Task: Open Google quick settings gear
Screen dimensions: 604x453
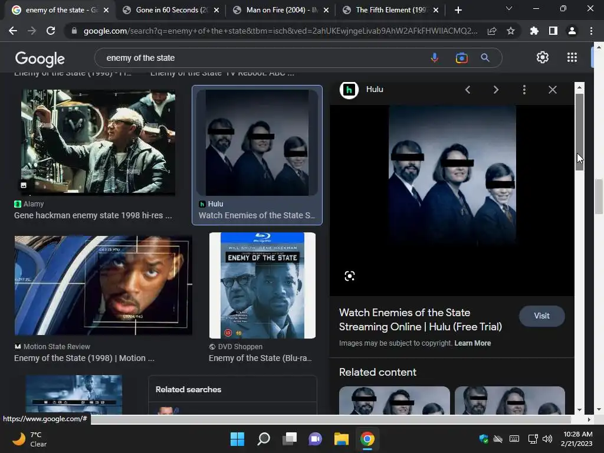Action: [x=543, y=57]
